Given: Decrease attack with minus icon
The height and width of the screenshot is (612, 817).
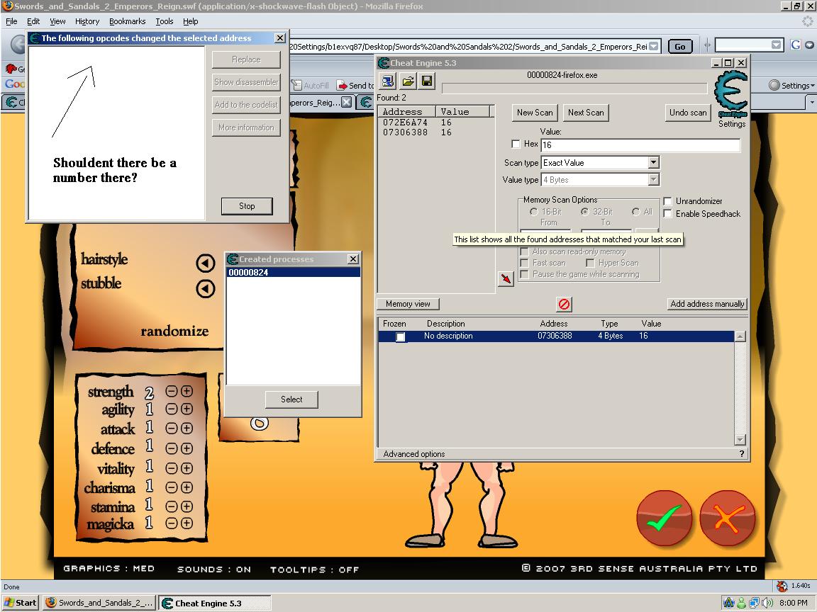Looking at the screenshot, I should click(172, 429).
